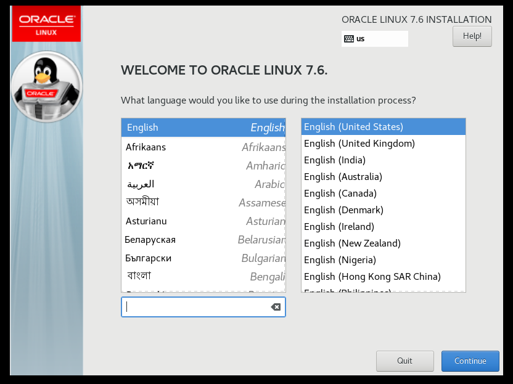
Task: Continue to the next installation step
Action: click(470, 361)
